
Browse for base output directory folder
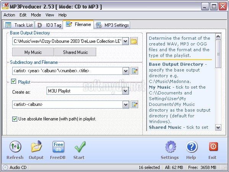[x=134, y=41]
